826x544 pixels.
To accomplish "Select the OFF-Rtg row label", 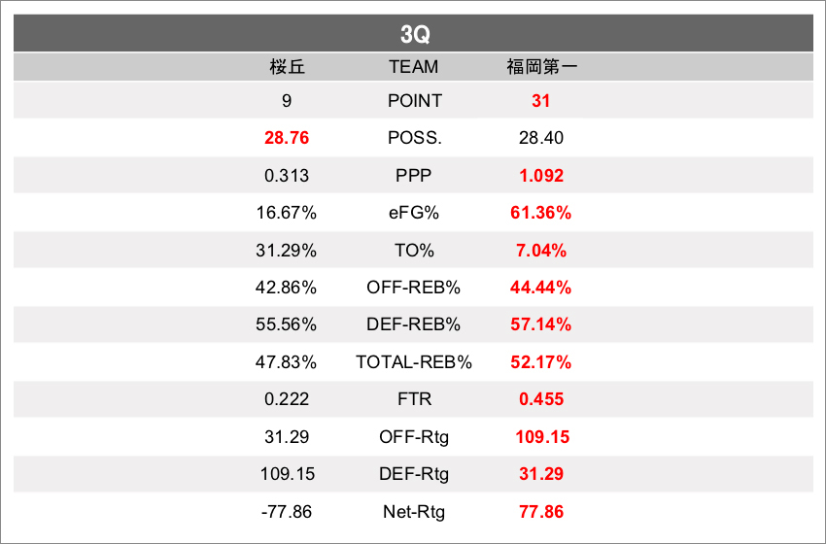I will [x=414, y=437].
